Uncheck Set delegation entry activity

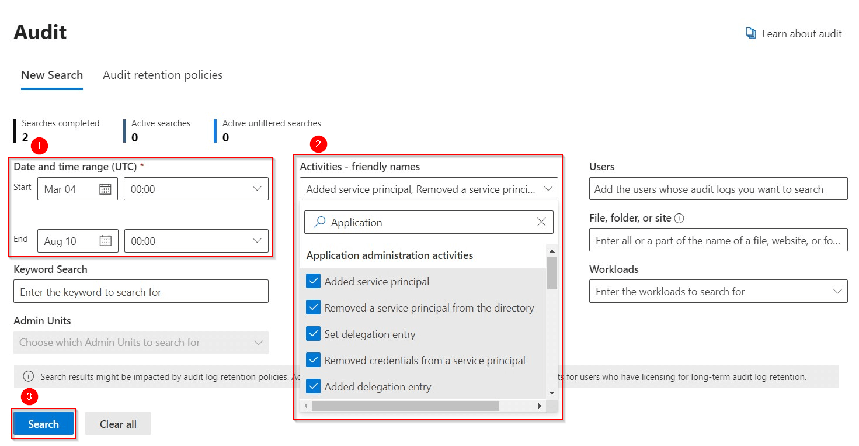tap(313, 334)
